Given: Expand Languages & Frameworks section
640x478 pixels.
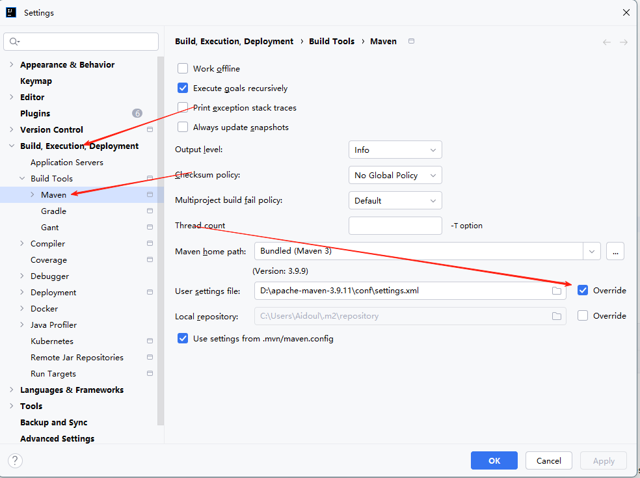Looking at the screenshot, I should (x=12, y=390).
